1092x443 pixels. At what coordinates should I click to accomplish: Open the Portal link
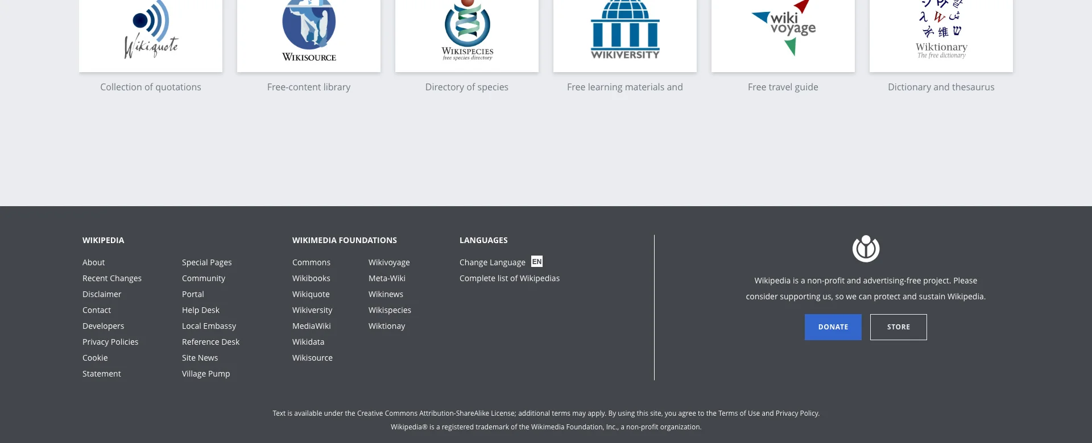pyautogui.click(x=193, y=294)
